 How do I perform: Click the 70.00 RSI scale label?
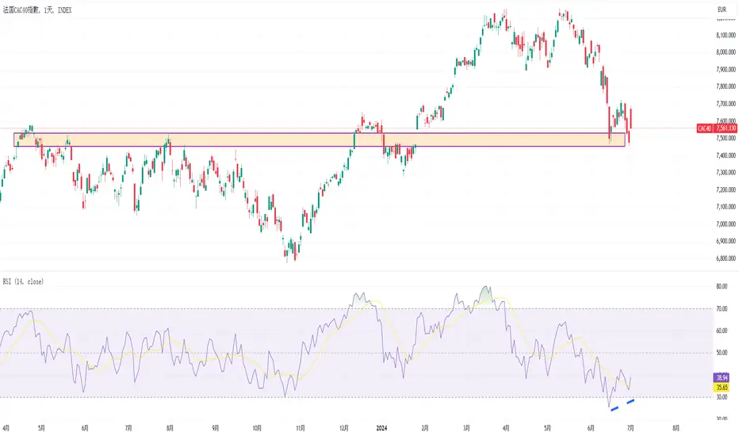pos(722,308)
